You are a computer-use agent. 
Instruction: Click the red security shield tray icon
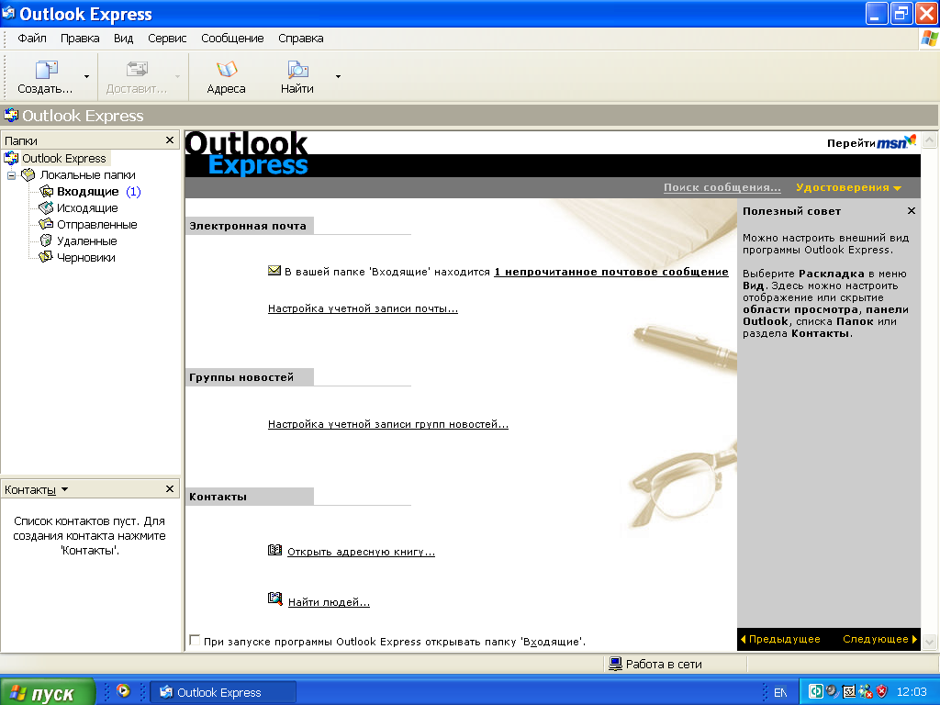881,691
